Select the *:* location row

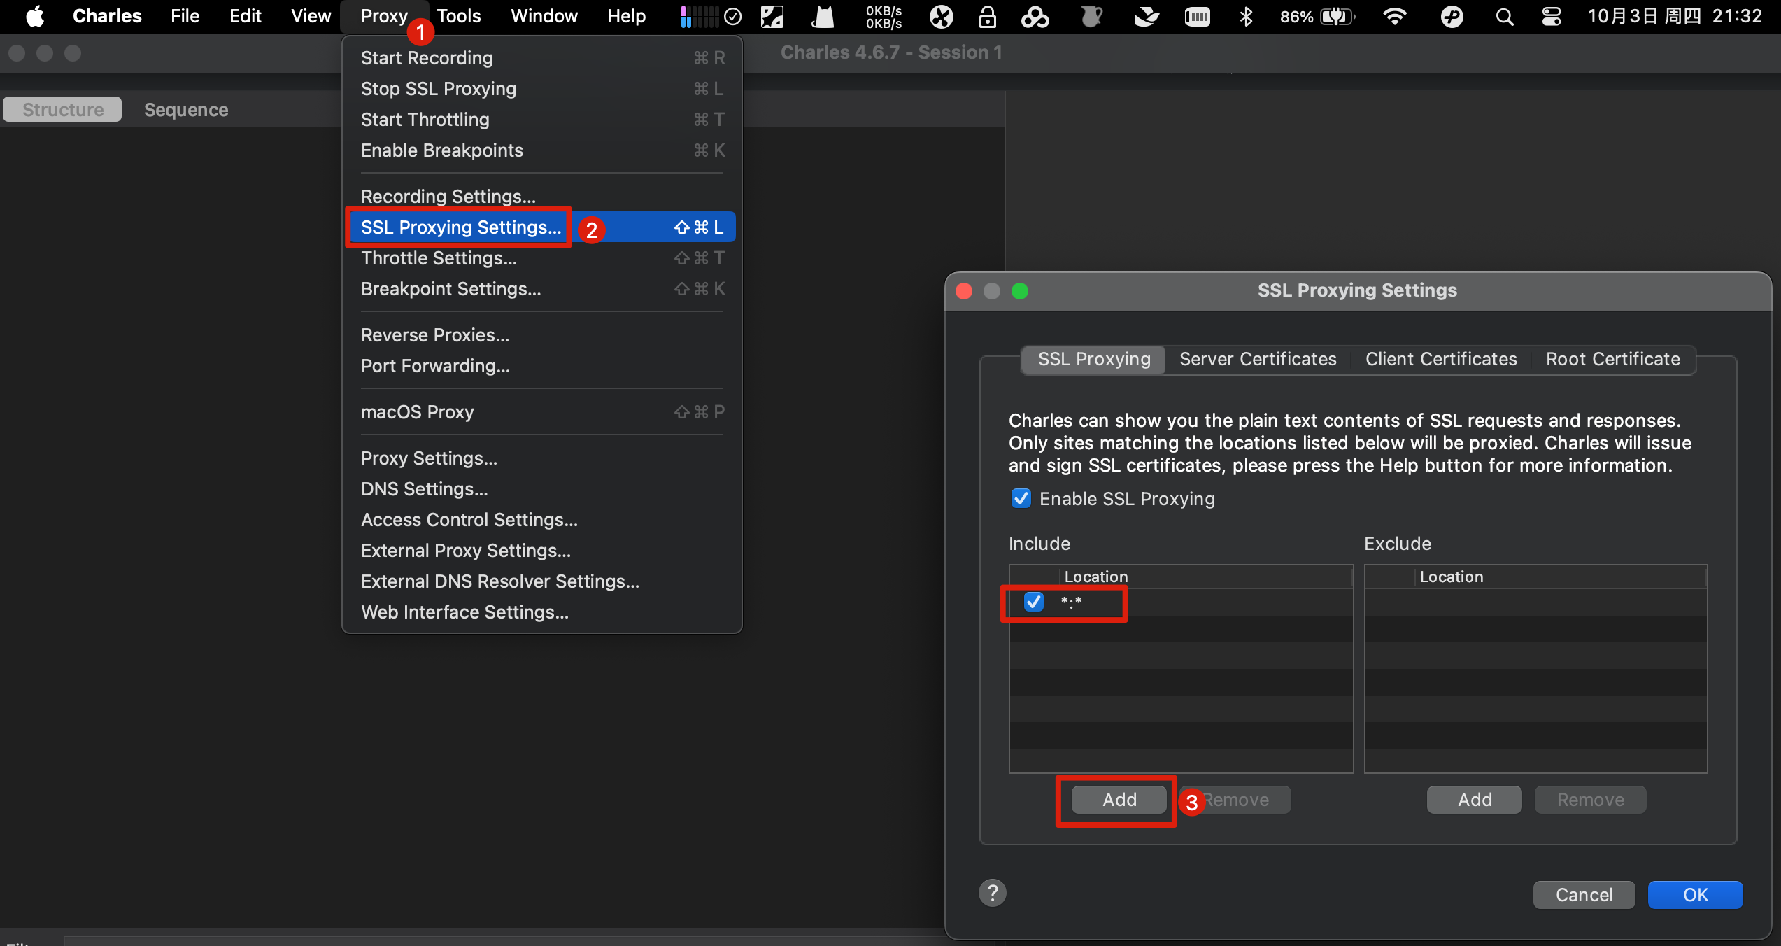coord(1181,602)
